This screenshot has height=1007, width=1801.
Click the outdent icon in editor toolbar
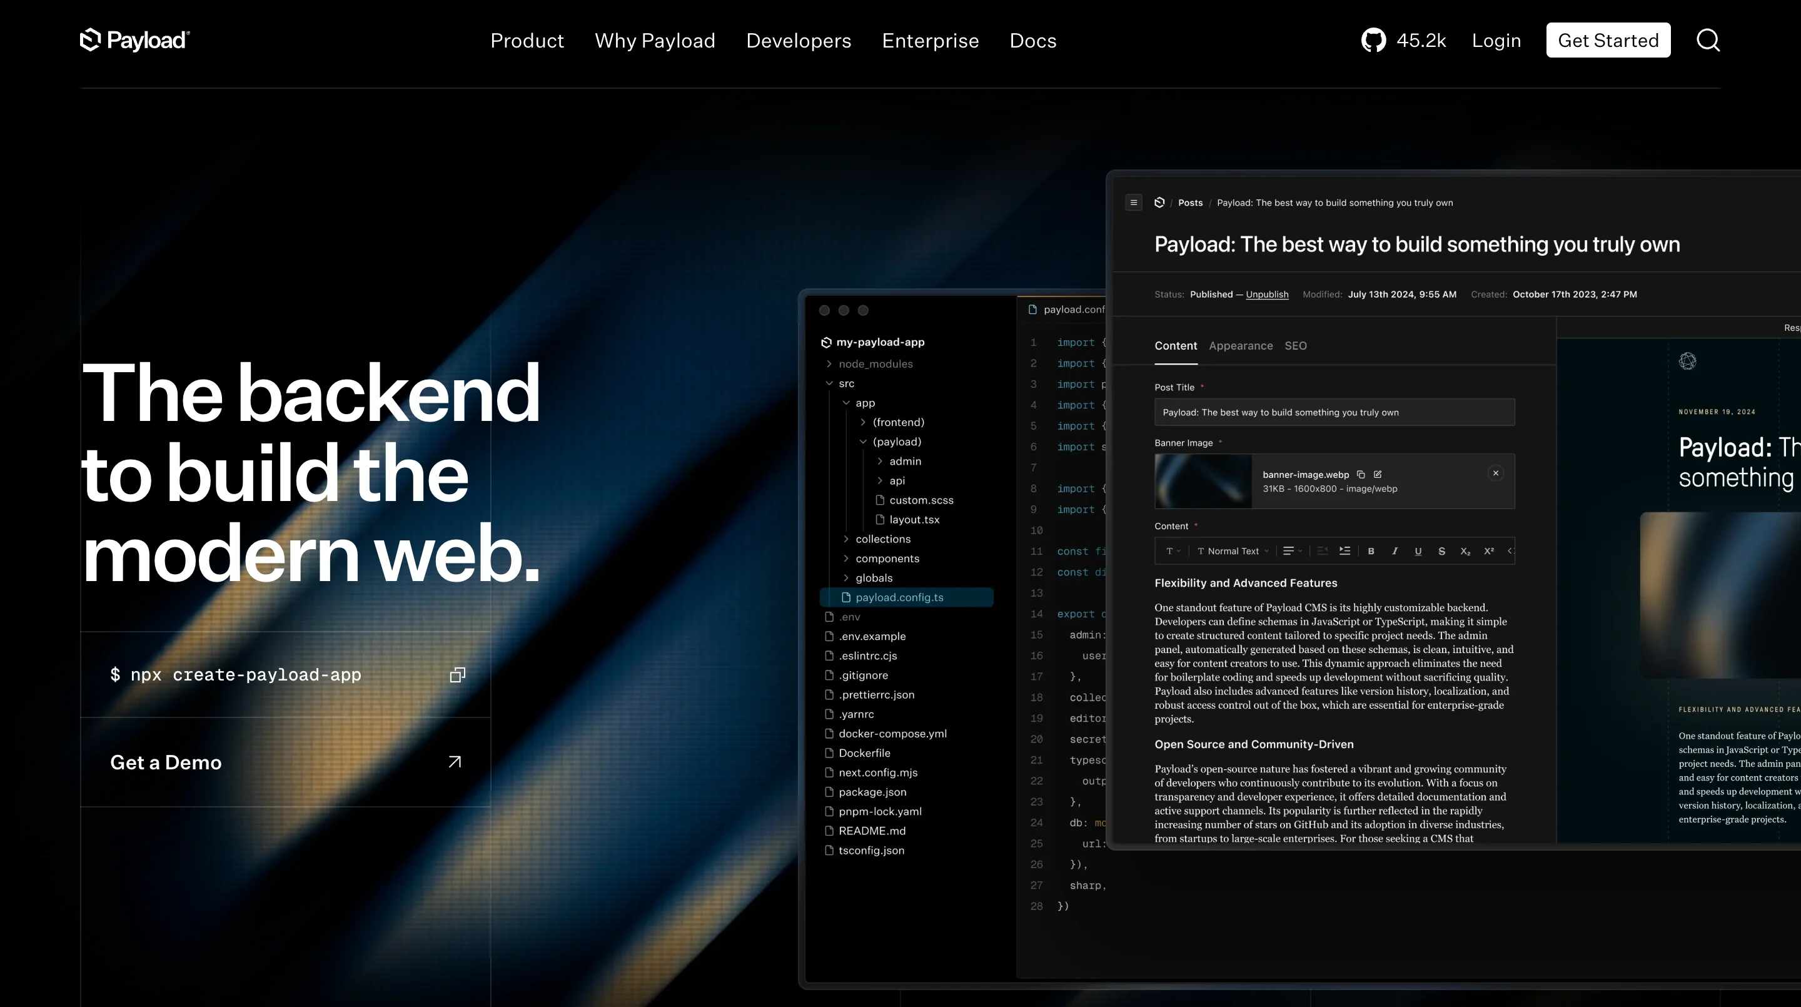pyautogui.click(x=1322, y=551)
